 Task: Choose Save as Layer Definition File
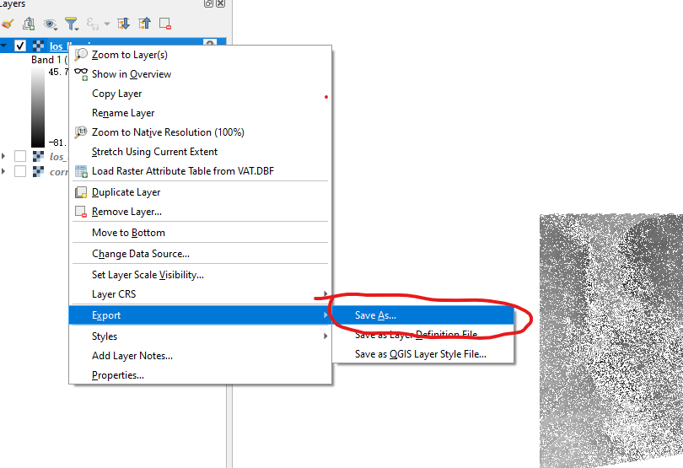click(x=423, y=335)
